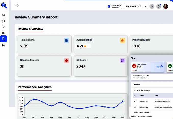This screenshot has width=173, height=119.
Task: Click the Total Reviews card icon
Action: point(66,40)
